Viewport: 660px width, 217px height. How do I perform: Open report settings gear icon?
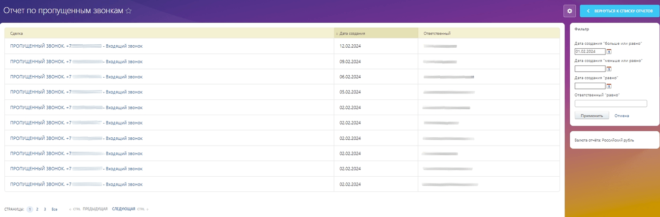[570, 11]
